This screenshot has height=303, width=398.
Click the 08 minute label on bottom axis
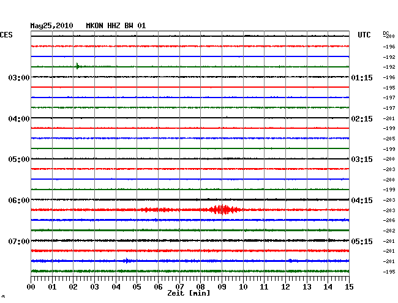point(200,286)
